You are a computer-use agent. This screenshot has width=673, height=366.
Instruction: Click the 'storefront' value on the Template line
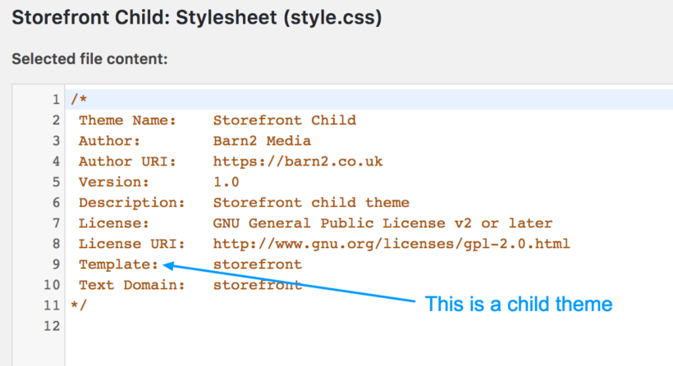coord(258,264)
